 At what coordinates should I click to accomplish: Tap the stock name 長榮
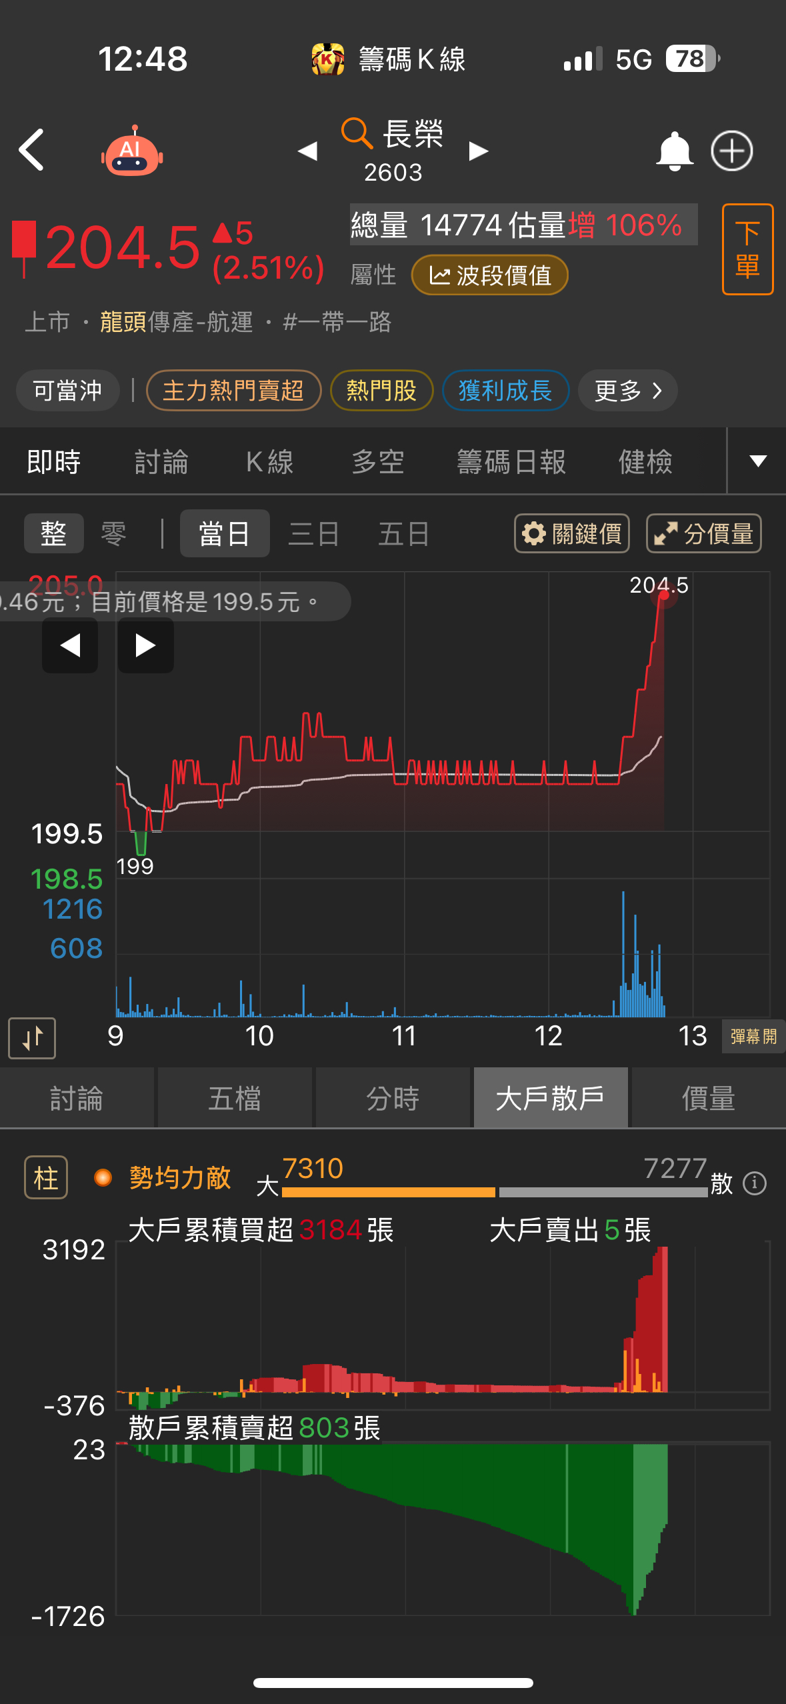point(413,134)
